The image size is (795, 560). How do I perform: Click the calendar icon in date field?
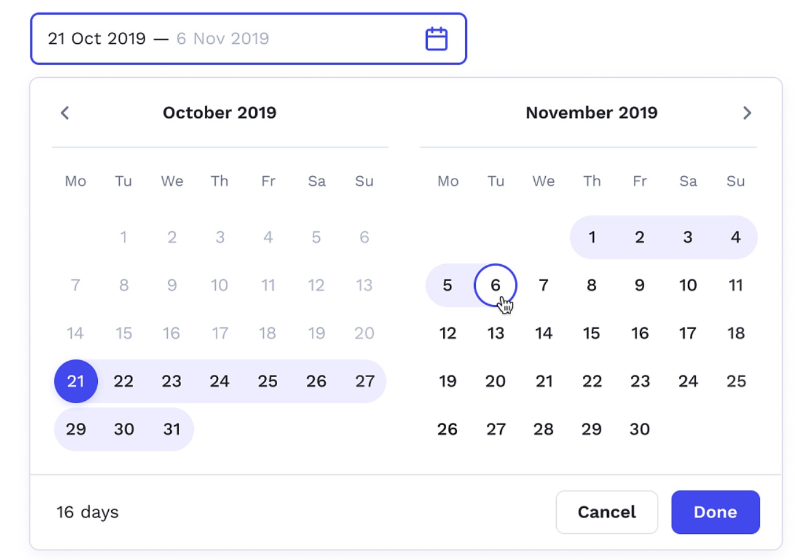click(x=436, y=39)
